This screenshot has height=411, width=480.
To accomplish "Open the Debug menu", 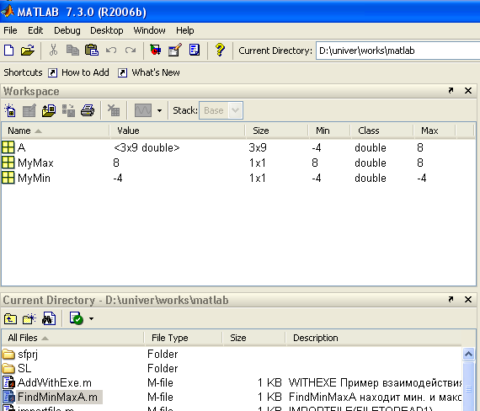I will point(67,30).
